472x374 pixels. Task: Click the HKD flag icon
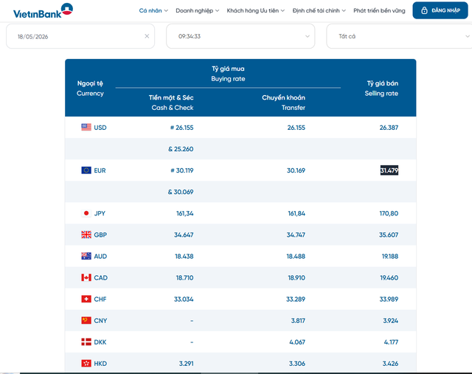point(86,363)
